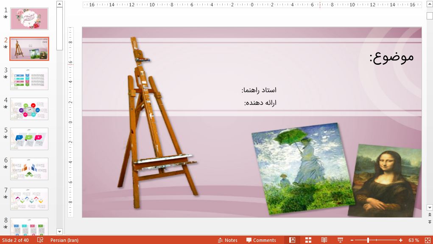
Task: Click 63% to open the Zoom dialog
Action: (414, 240)
